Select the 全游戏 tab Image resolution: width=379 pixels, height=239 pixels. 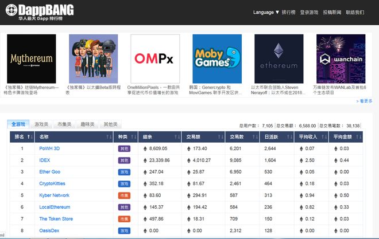point(18,124)
